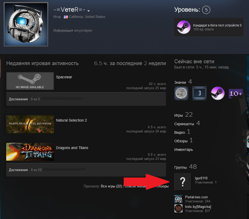Click the Spacewar achievements progress bar
This screenshot has height=219, width=249.
[x=62, y=99]
